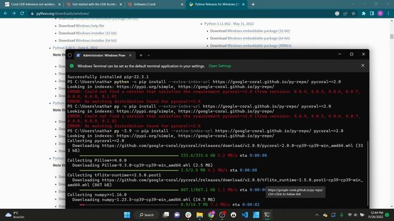Image resolution: width=394 pixels, height=221 pixels.
Task: Open Visual Studio Code from taskbar
Action: [245, 215]
